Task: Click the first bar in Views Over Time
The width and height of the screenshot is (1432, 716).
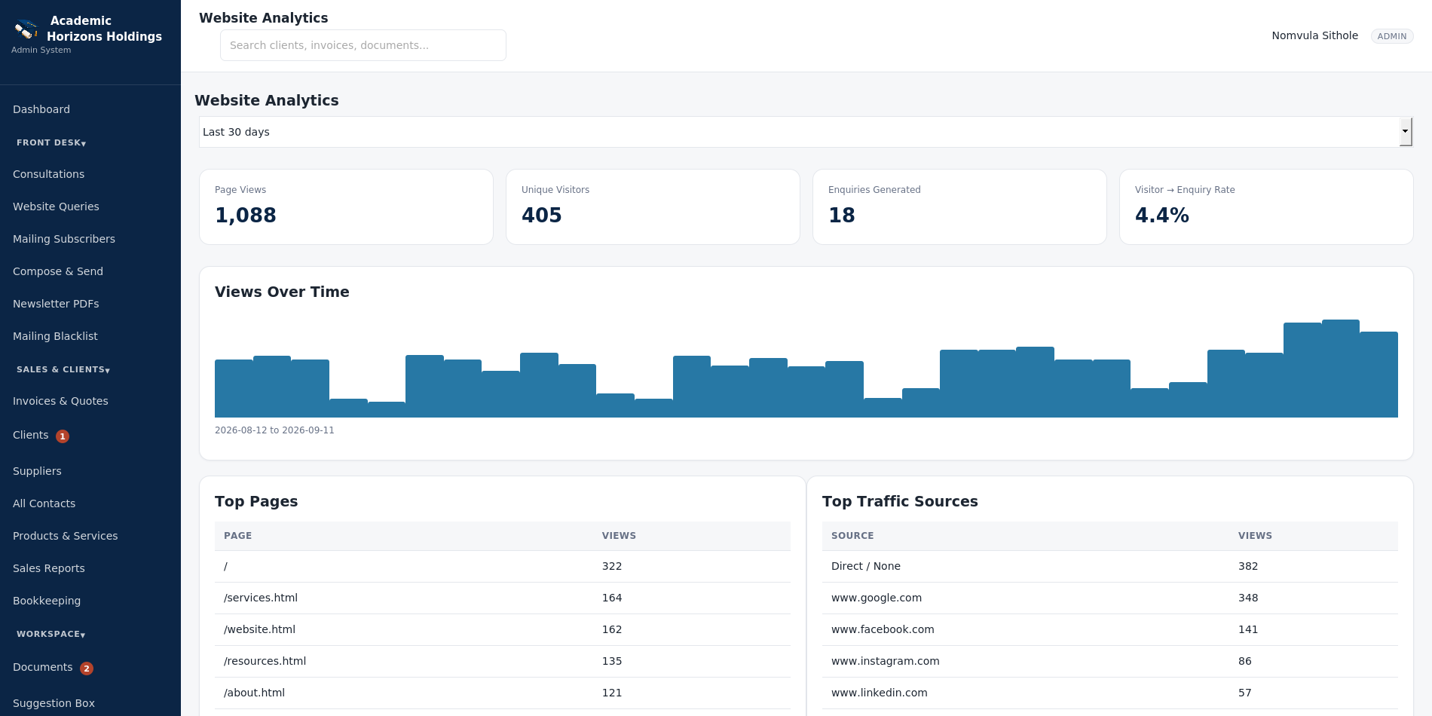Action: (x=234, y=388)
